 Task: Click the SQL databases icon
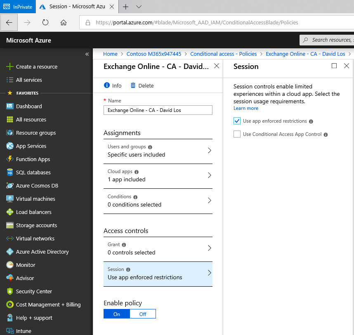click(10, 172)
